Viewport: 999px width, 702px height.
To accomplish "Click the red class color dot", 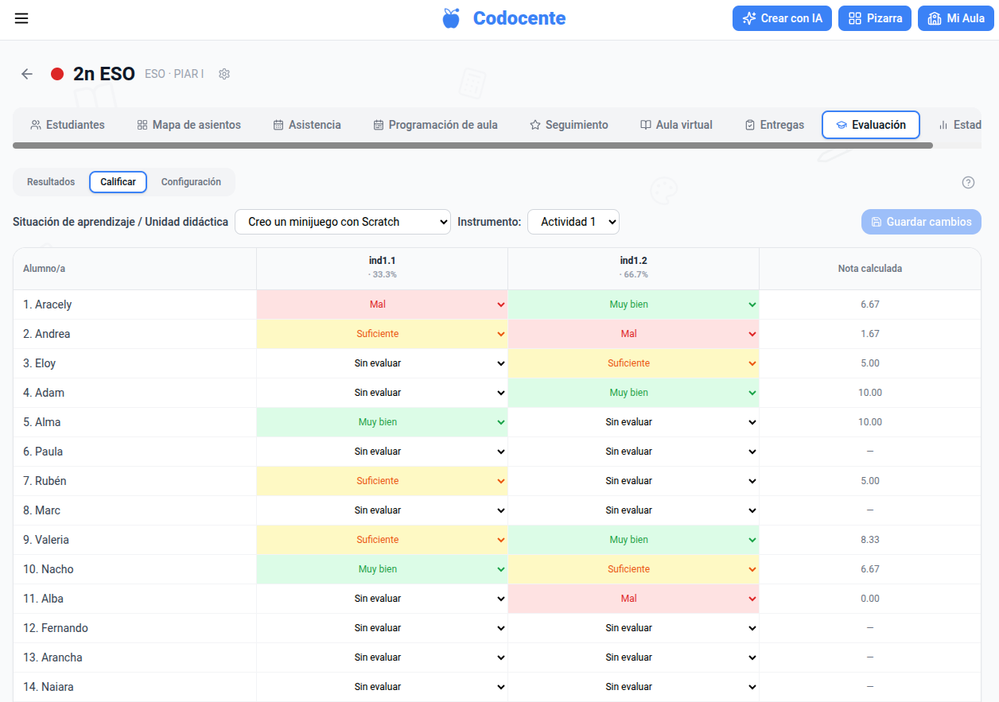I will [x=57, y=74].
